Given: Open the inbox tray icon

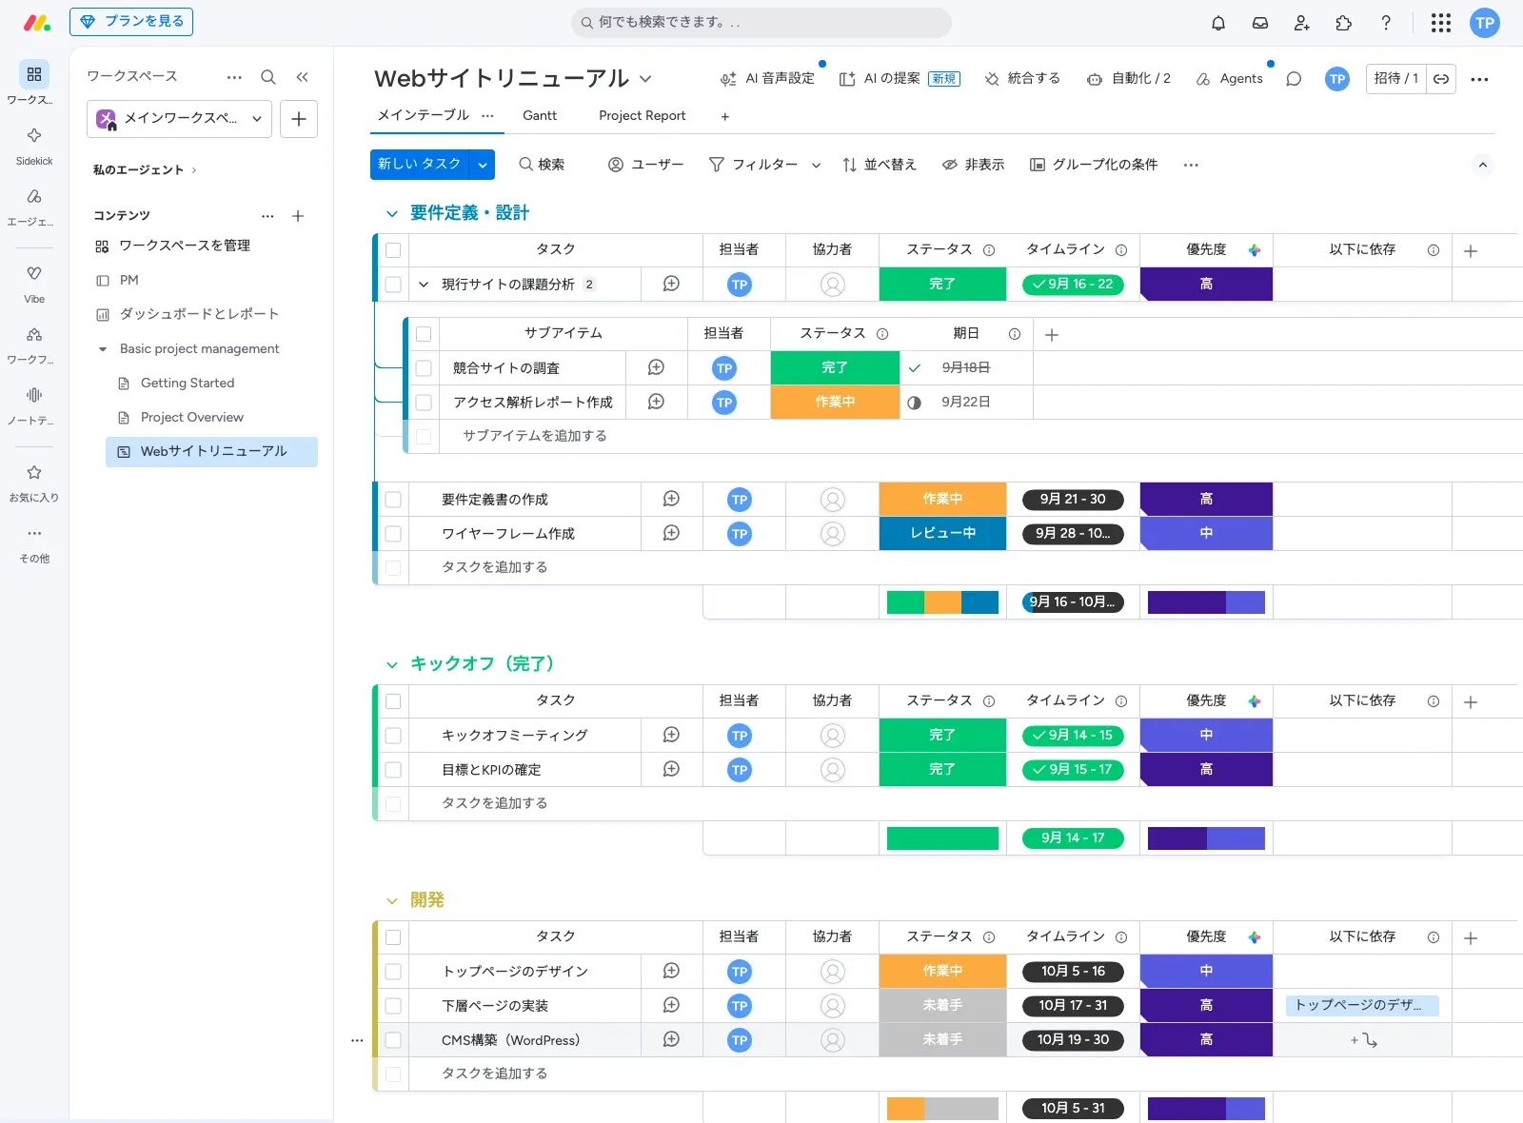Looking at the screenshot, I should (x=1260, y=23).
